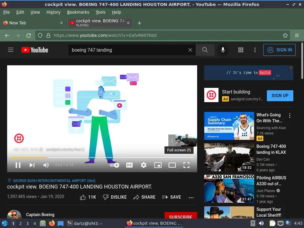Open YouTube settings three-dot menu

[x=255, y=50]
